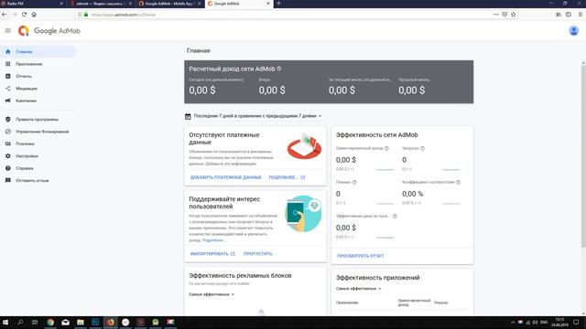Viewport: 586px width, 329px height.
Task: Click the Правила программы shield icon
Action: 8,120
